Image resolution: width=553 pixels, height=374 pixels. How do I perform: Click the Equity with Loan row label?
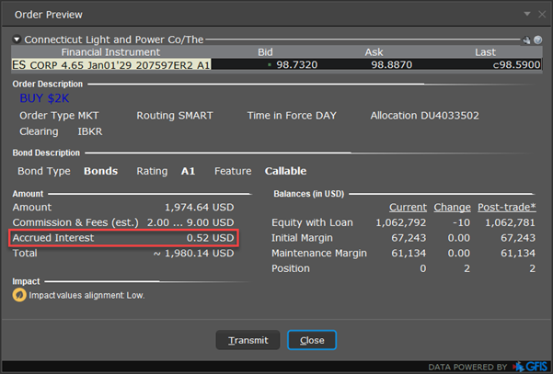[312, 222]
